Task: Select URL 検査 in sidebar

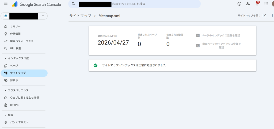Action: pyautogui.click(x=16, y=49)
